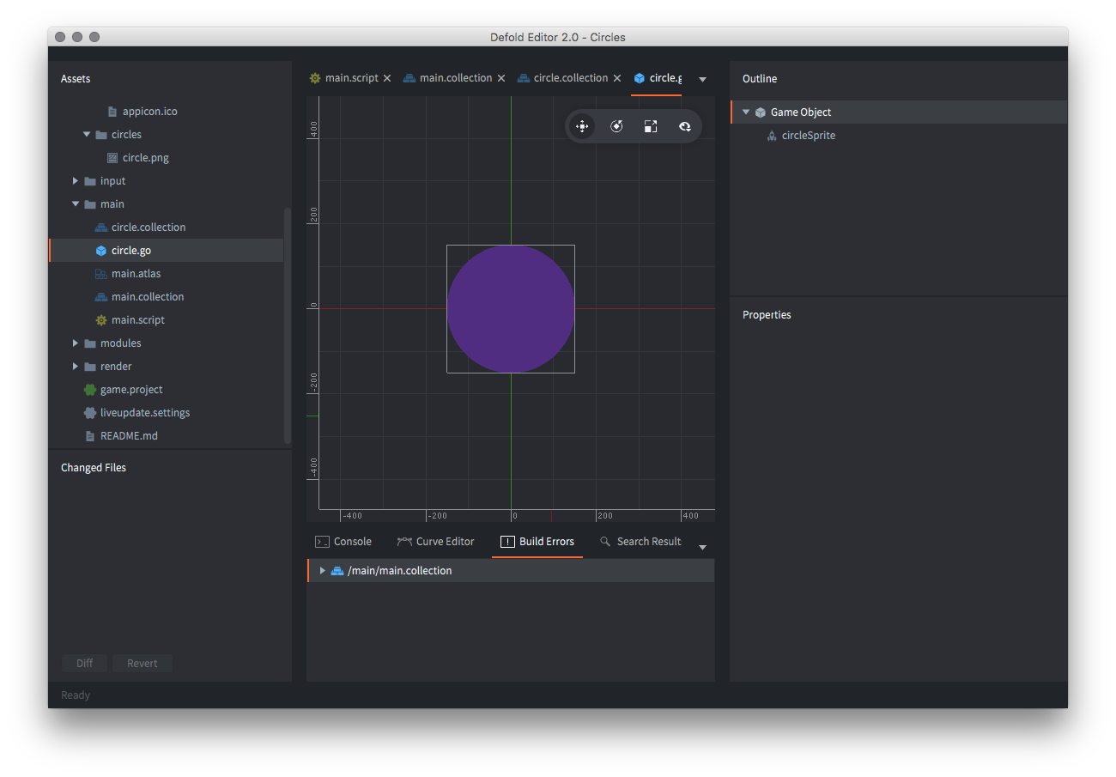Screen dimensions: 1116x777
Task: Click the main.atlas file icon
Action: [x=101, y=274]
